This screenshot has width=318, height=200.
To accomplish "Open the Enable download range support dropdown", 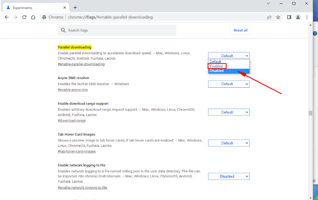I will click(229, 112).
